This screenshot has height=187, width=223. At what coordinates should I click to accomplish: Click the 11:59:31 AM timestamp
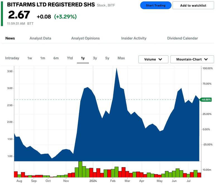16,24
